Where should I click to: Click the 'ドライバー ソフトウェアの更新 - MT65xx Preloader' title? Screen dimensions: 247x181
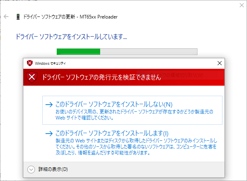coord(70,17)
